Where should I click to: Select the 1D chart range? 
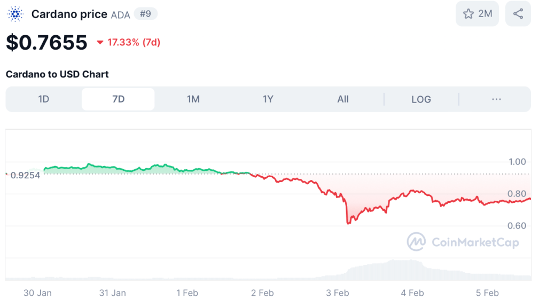click(44, 99)
